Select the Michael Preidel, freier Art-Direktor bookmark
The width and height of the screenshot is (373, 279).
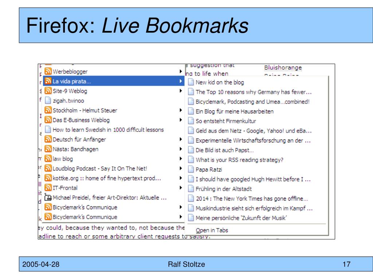109,197
